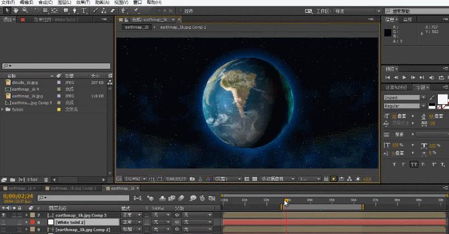The image size is (449, 234).
Task: Open the 帮助(H) menu
Action: point(154,2)
